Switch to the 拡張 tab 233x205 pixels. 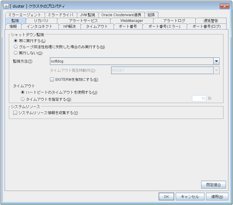tap(151, 15)
